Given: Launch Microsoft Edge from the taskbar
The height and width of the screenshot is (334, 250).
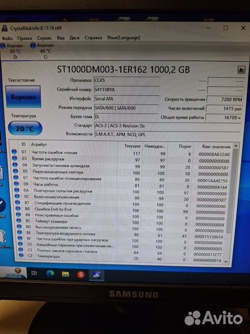Looking at the screenshot, I should click(50, 274).
